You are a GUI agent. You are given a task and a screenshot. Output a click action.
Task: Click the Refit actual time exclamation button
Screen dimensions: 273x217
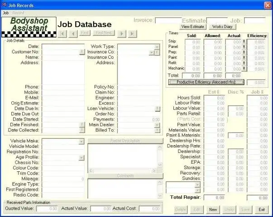[244, 63]
